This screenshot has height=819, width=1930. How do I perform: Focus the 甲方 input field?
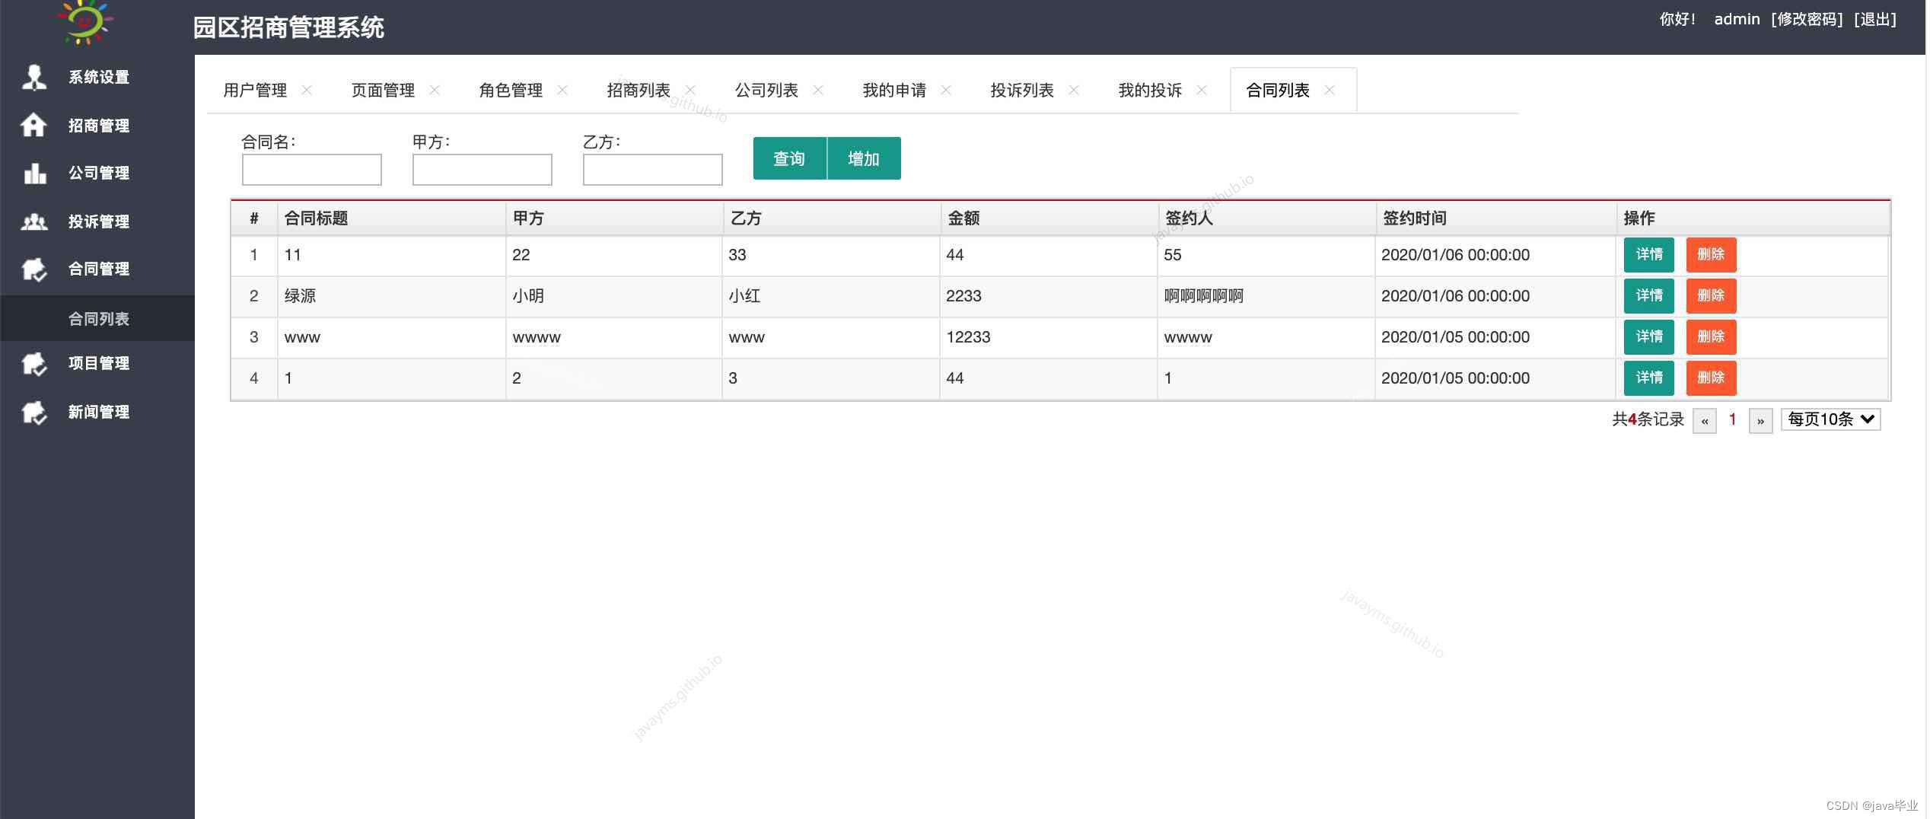click(482, 170)
